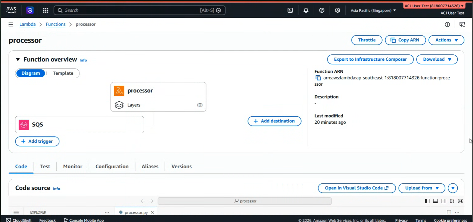Click Export to Infrastructure Composer
The width and height of the screenshot is (473, 222).
[x=370, y=60]
